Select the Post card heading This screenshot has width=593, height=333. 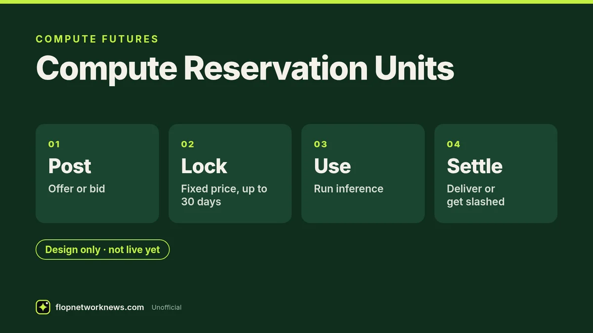click(70, 166)
